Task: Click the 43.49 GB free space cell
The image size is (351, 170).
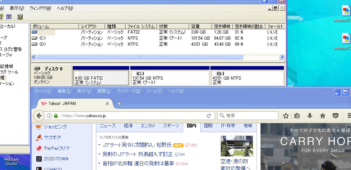Action: (x=222, y=44)
